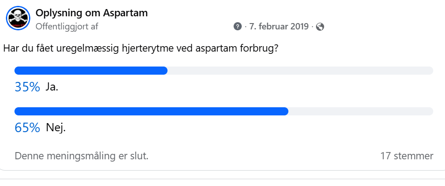Click the Offentliggjort af text
Viewport: 445px width, 186px height.
(67, 26)
